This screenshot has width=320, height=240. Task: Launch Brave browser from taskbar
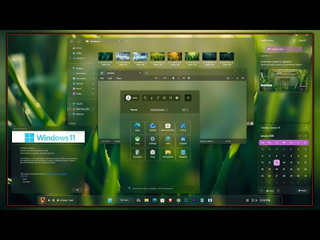[x=170, y=200]
